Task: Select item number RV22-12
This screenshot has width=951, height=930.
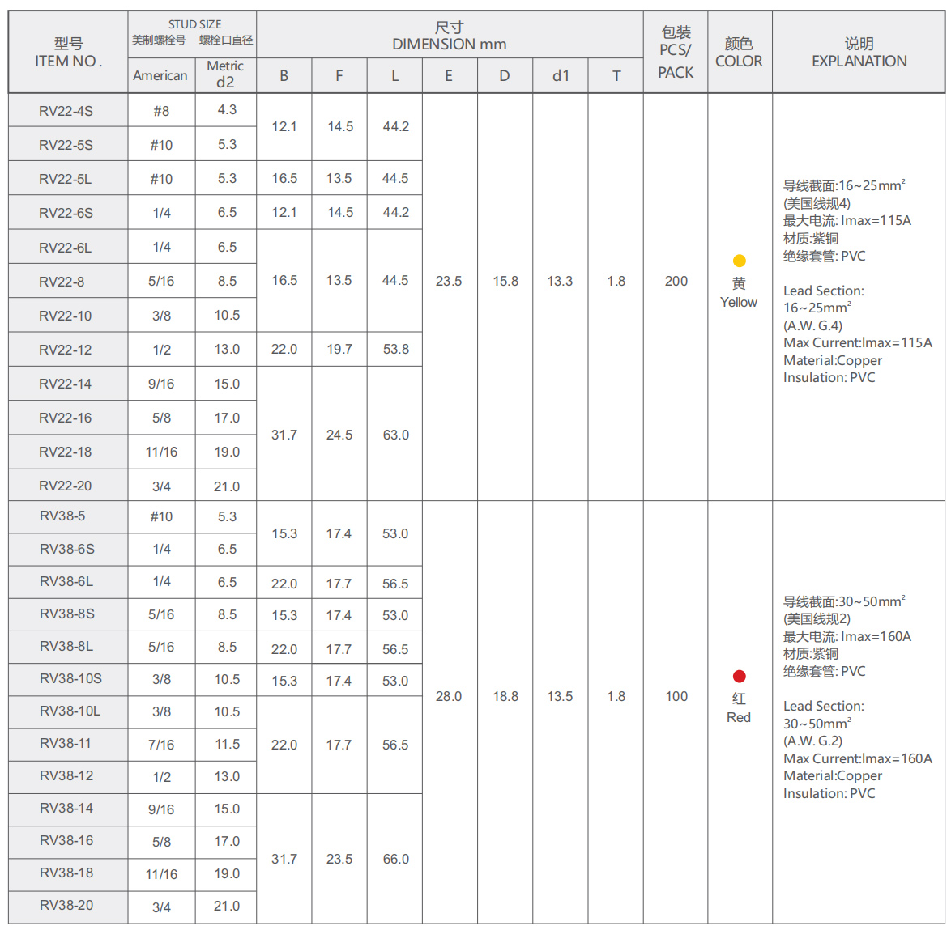Action: (x=66, y=350)
